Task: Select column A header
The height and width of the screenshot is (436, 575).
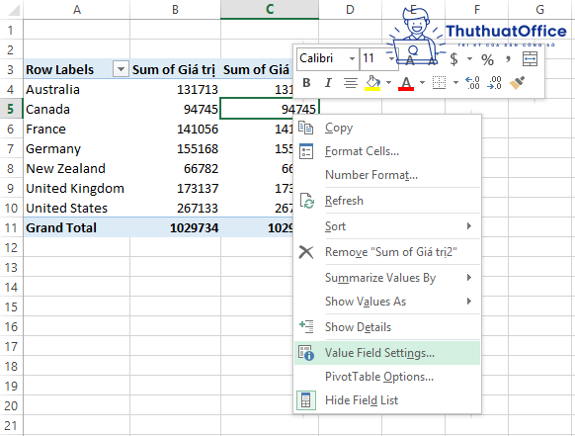Action: pyautogui.click(x=77, y=9)
